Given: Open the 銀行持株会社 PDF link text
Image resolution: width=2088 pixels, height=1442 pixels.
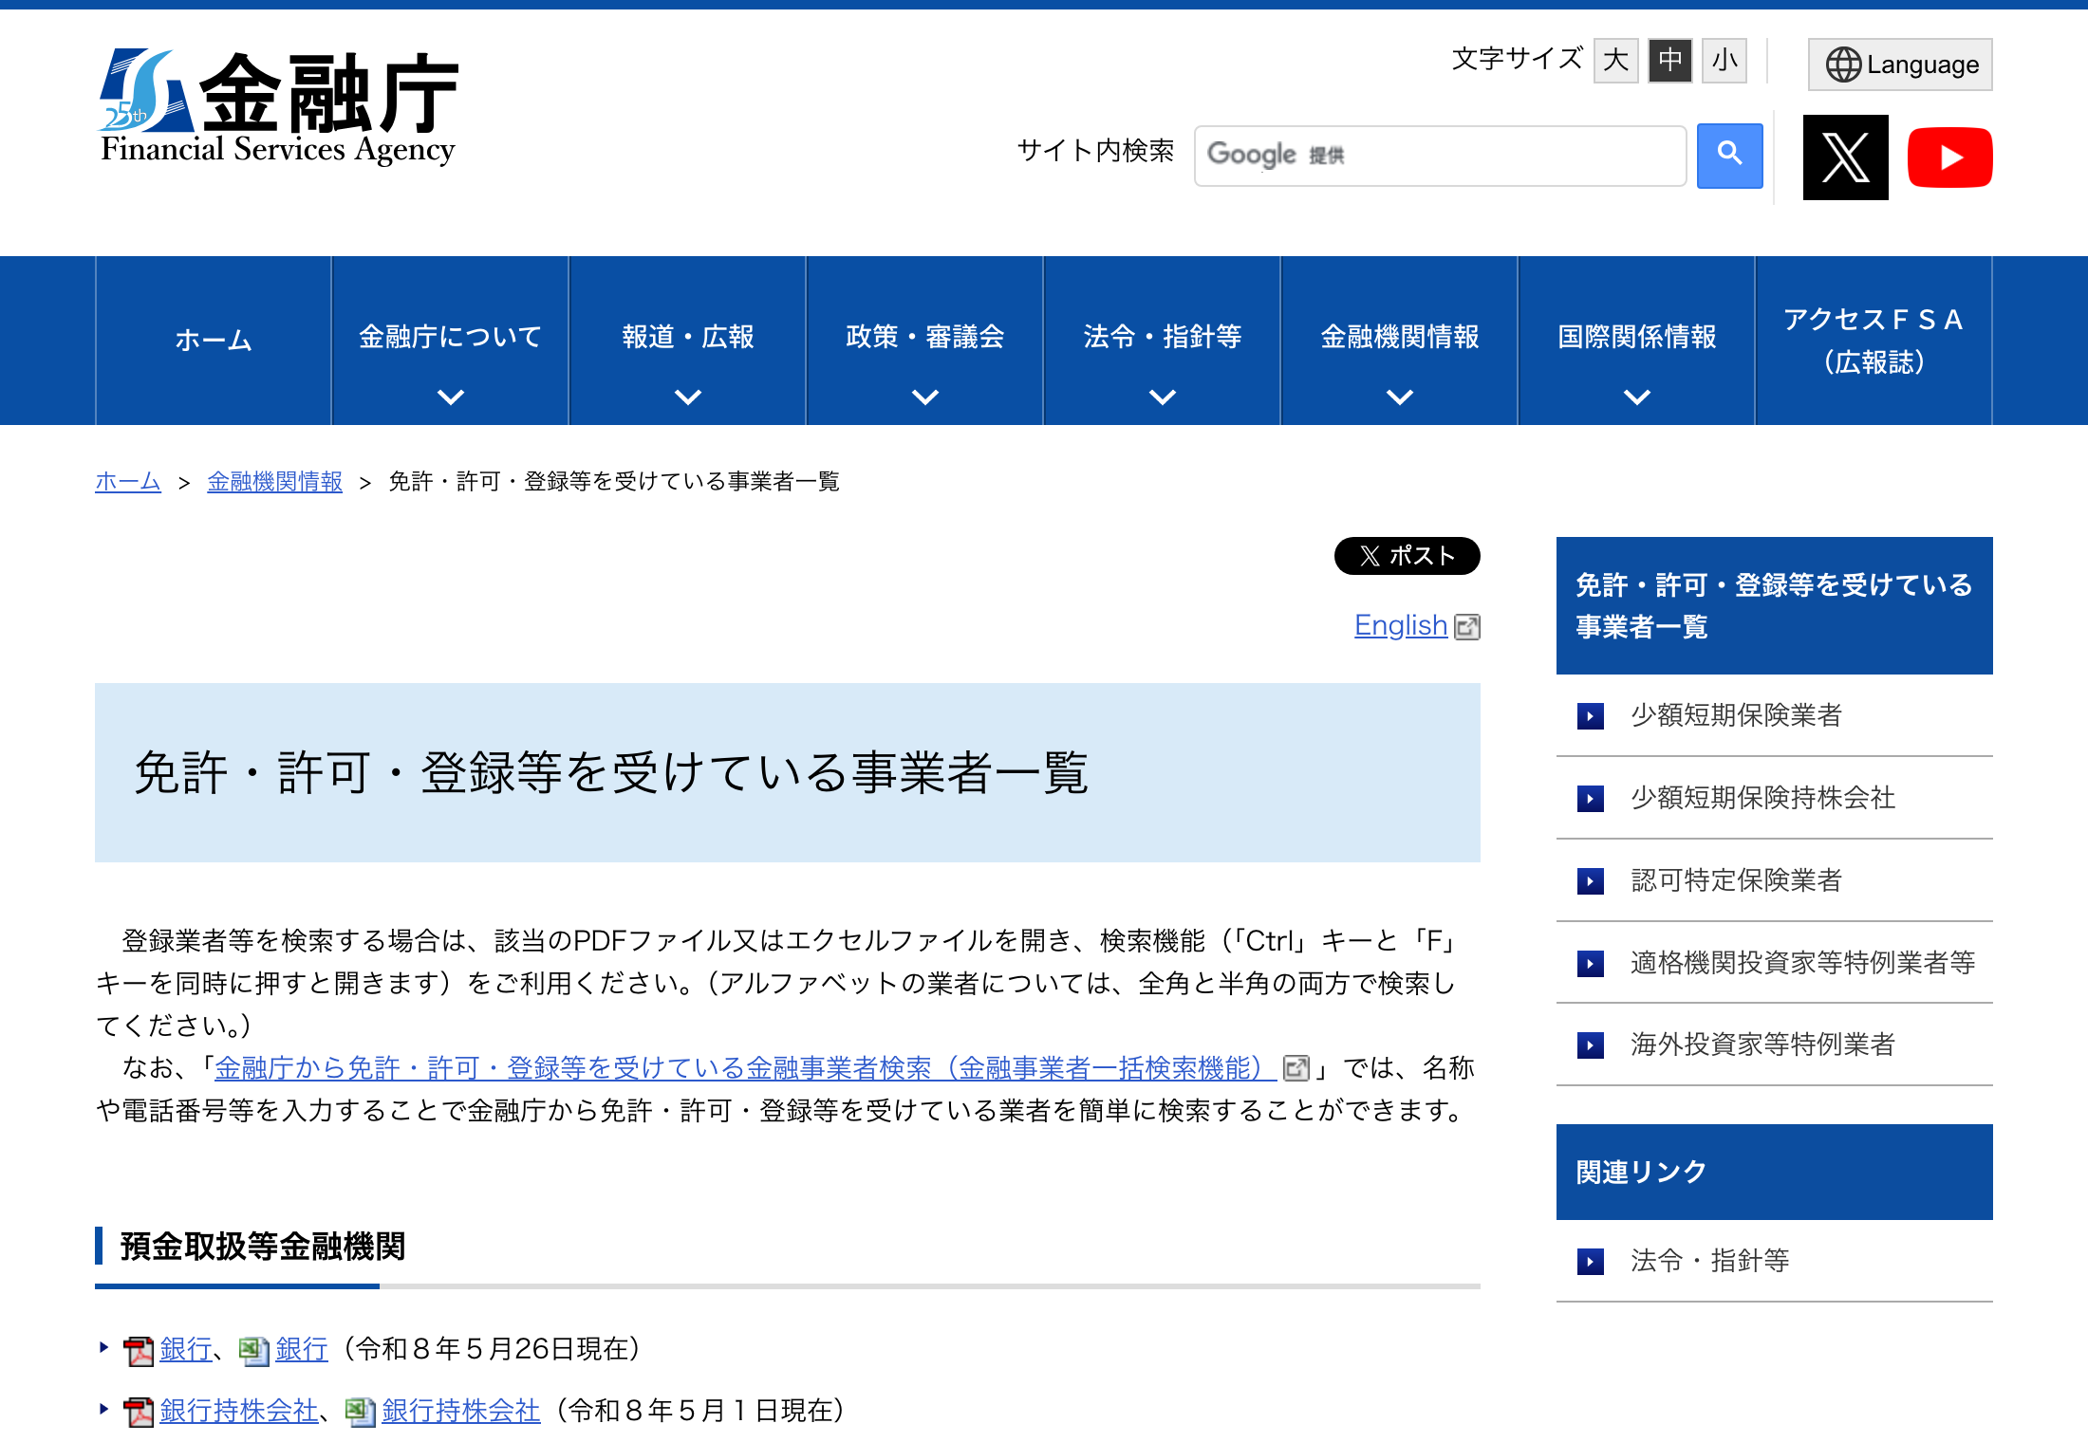Looking at the screenshot, I should point(239,1411).
